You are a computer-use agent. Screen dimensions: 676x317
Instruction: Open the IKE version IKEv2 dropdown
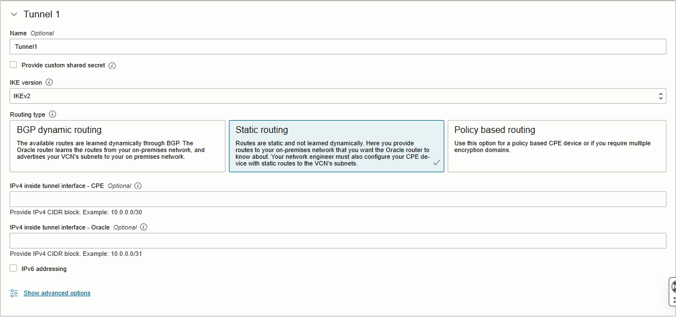pyautogui.click(x=337, y=96)
